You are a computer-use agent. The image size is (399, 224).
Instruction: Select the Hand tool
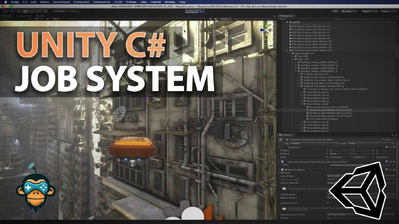click(x=5, y=11)
